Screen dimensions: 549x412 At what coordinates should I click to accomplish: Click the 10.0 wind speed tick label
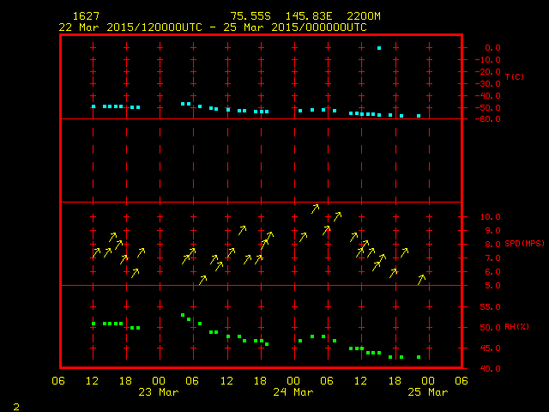[x=492, y=217]
